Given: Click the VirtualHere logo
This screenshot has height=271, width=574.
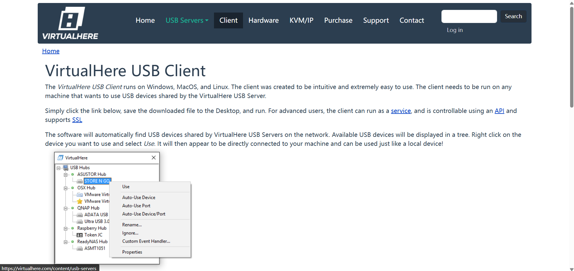Looking at the screenshot, I should pos(70,23).
